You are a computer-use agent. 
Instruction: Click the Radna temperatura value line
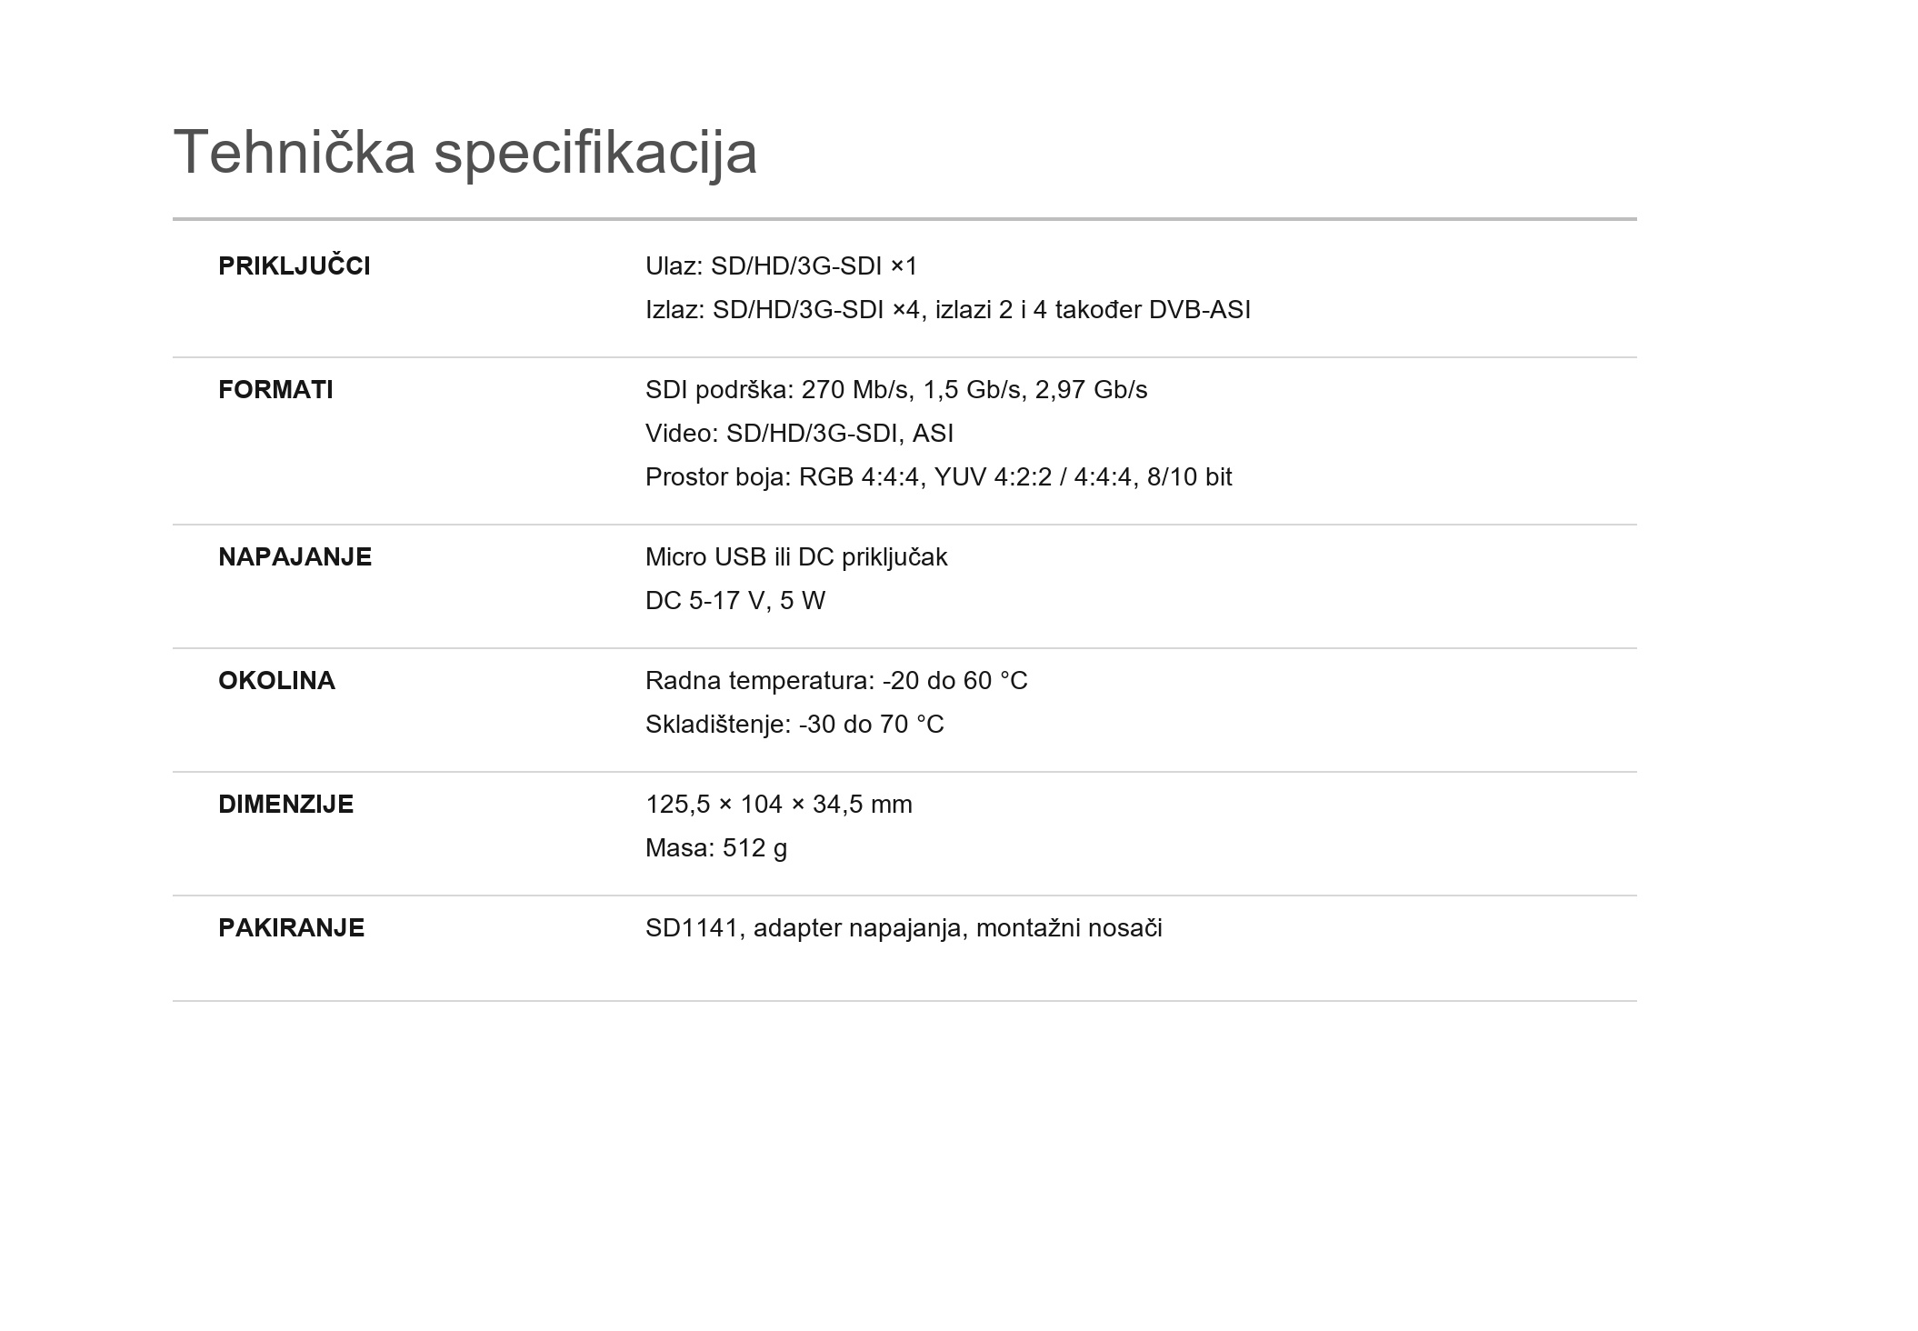pos(835,681)
